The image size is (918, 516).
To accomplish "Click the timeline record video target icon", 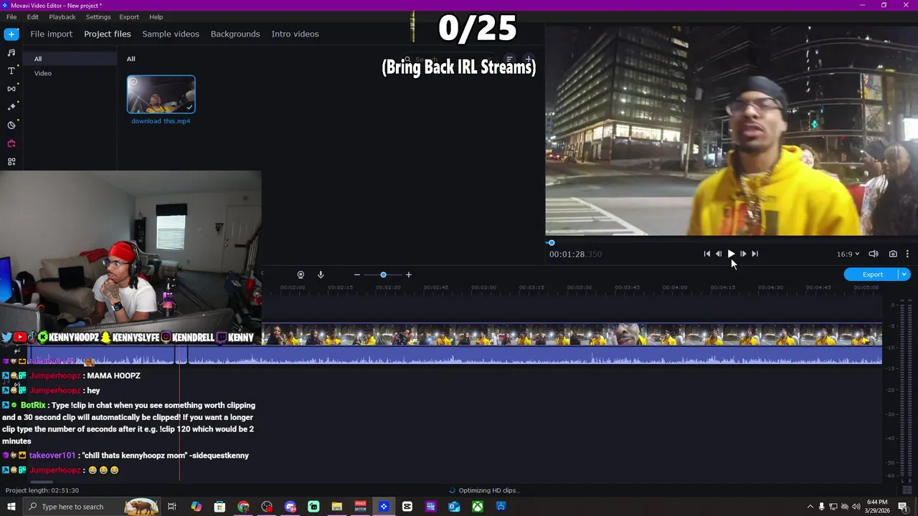I will 301,274.
